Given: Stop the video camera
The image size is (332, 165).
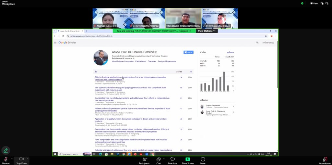Looking at the screenshot, I should 21,159.
